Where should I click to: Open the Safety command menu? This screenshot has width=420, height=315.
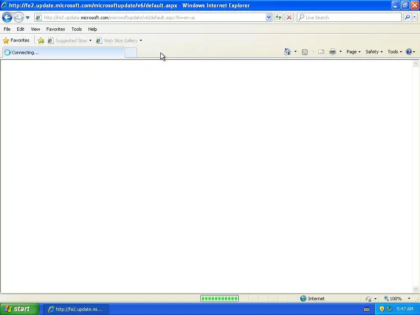click(374, 52)
